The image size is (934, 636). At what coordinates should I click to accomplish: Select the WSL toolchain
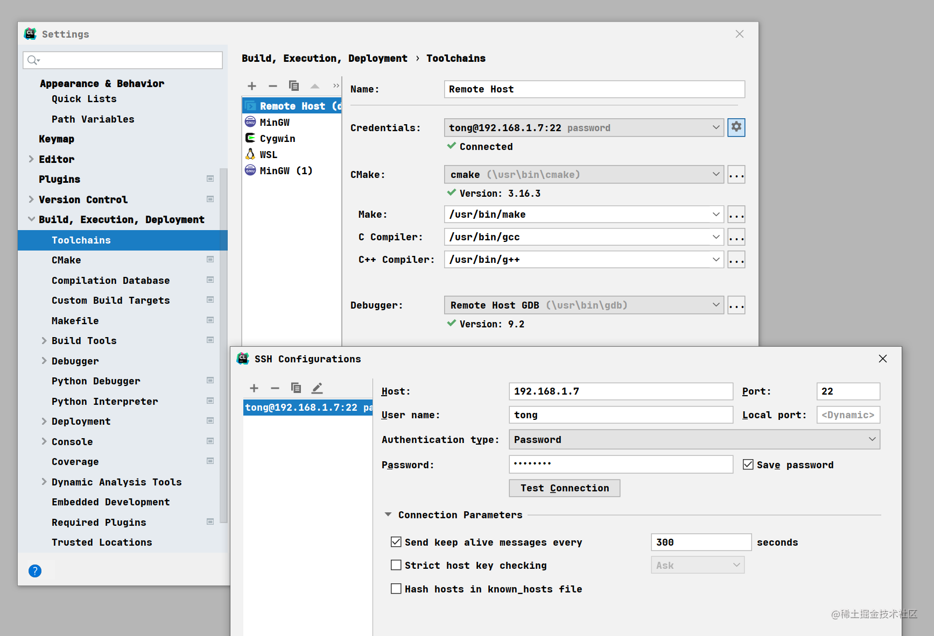[x=291, y=154]
